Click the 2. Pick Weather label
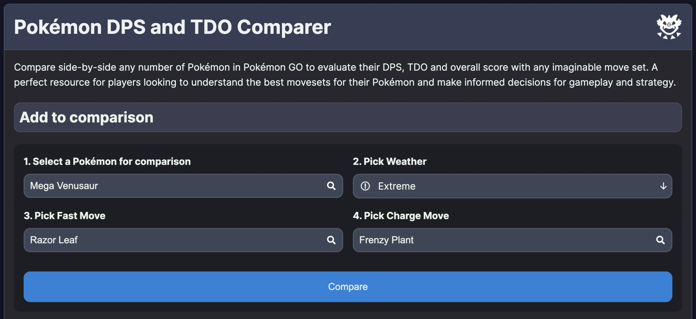The width and height of the screenshot is (696, 319). [390, 161]
